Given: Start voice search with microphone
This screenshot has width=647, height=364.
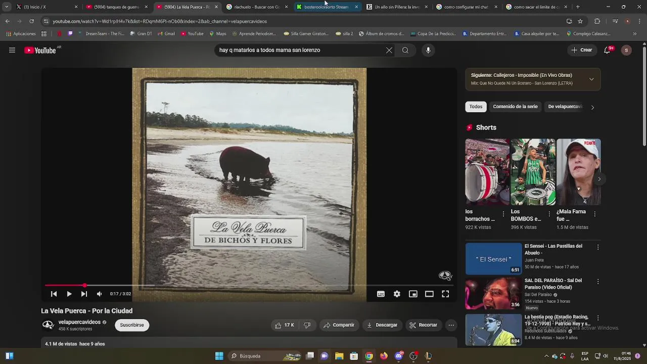Looking at the screenshot, I should click(428, 50).
